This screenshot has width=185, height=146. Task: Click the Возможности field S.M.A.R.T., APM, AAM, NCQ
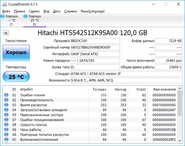127,80
